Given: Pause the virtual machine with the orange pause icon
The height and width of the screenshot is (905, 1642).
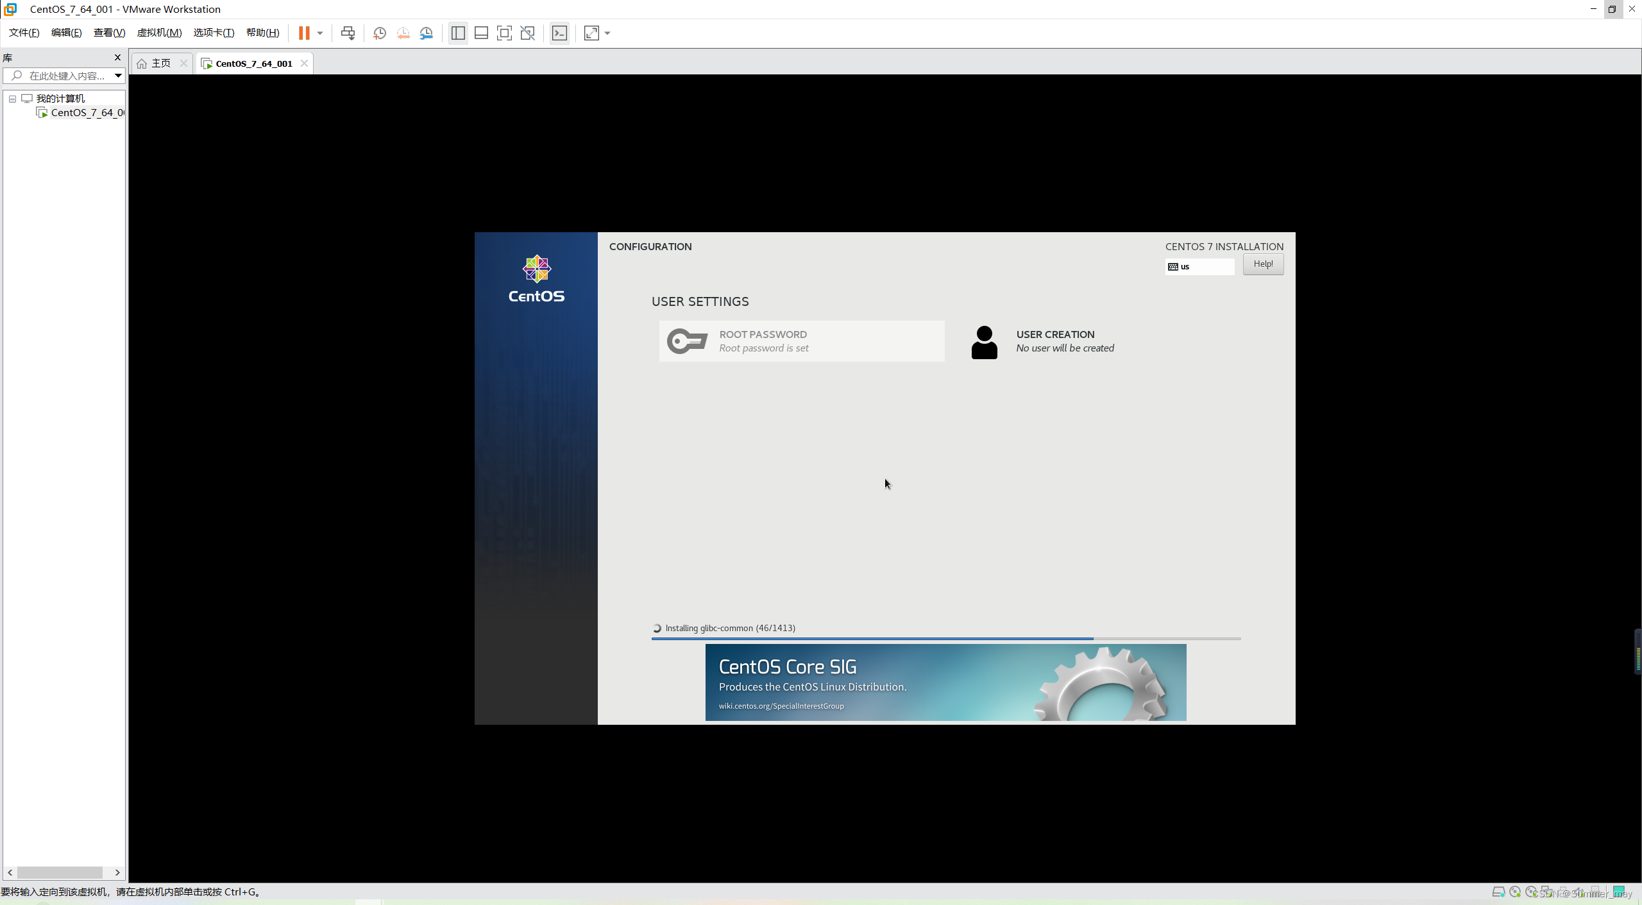Looking at the screenshot, I should pyautogui.click(x=304, y=33).
